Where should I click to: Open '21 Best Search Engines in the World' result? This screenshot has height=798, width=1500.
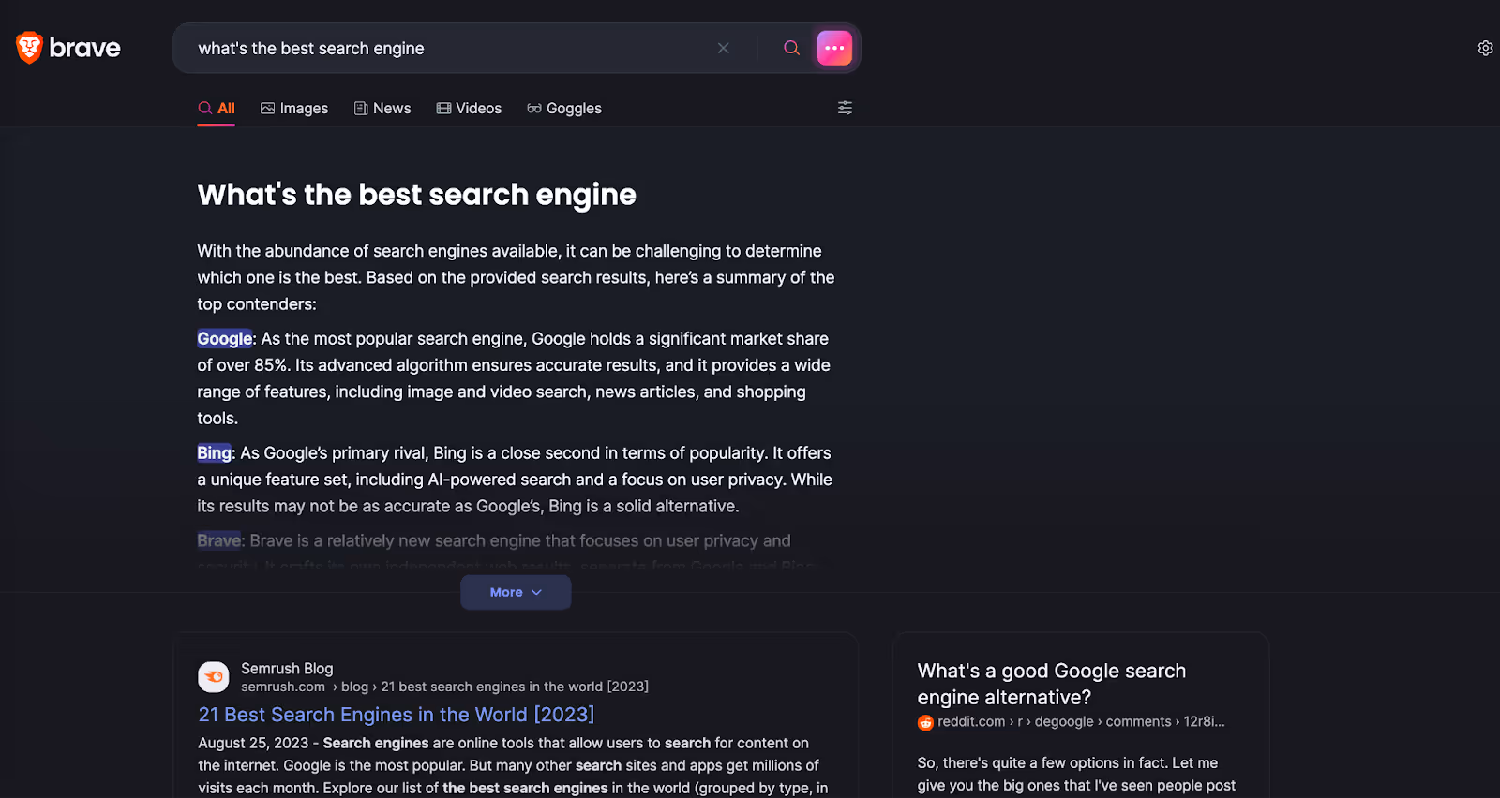(x=397, y=715)
